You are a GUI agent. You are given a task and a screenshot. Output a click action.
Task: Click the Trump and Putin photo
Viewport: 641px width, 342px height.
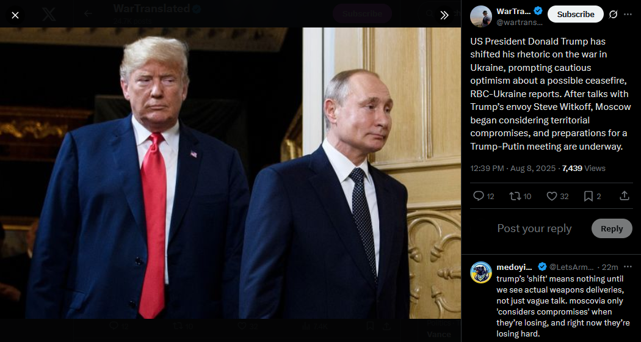point(231,173)
